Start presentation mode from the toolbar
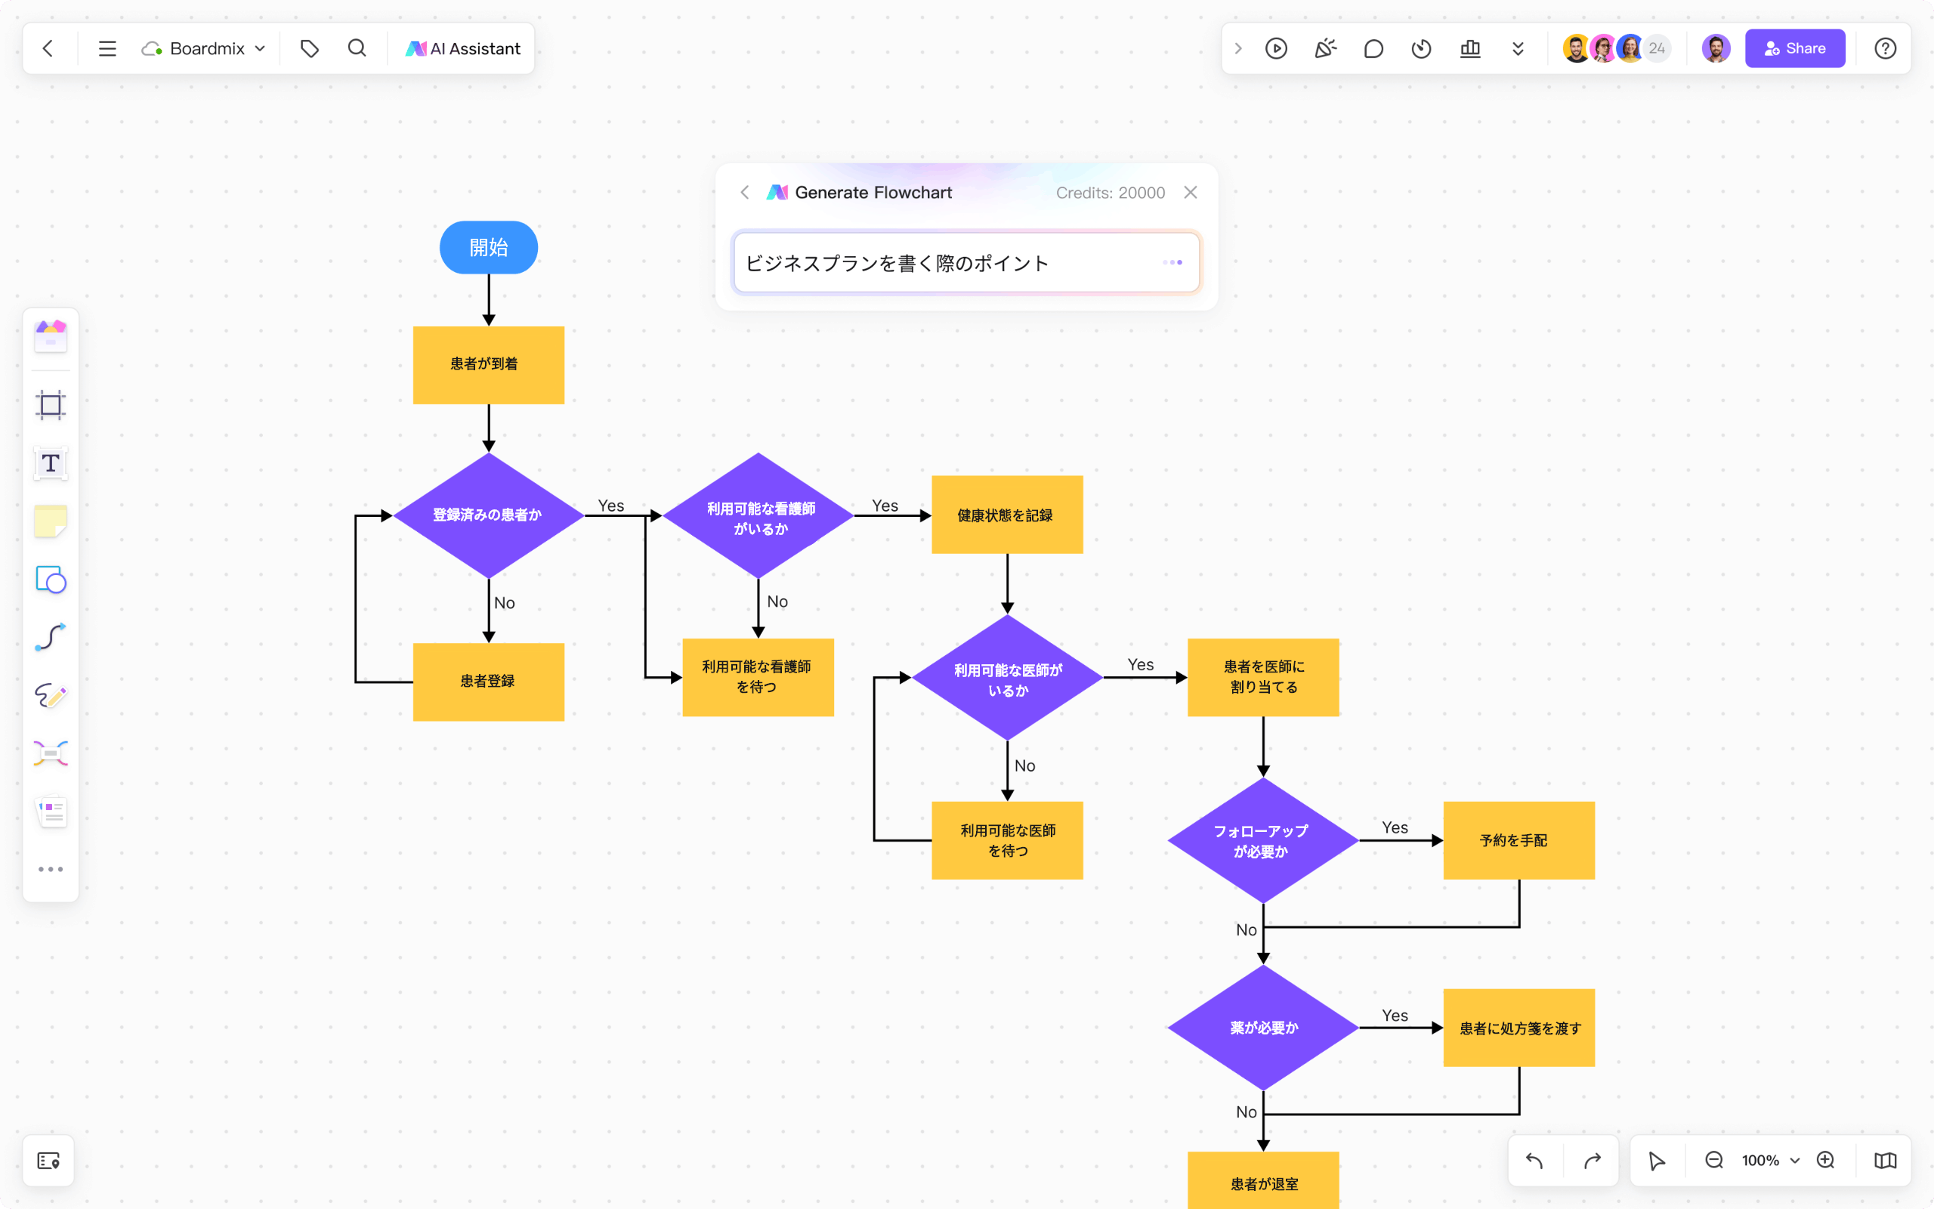The width and height of the screenshot is (1934, 1209). [x=1276, y=48]
